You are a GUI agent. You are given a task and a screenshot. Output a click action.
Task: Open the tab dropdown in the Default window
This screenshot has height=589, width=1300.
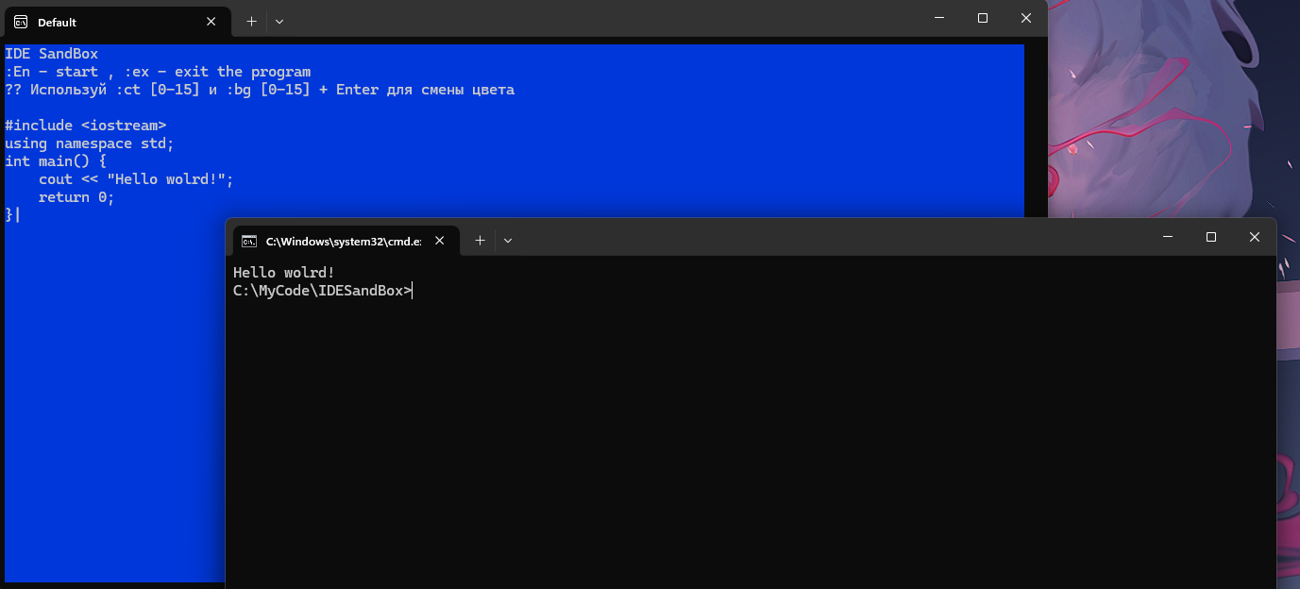coord(279,21)
